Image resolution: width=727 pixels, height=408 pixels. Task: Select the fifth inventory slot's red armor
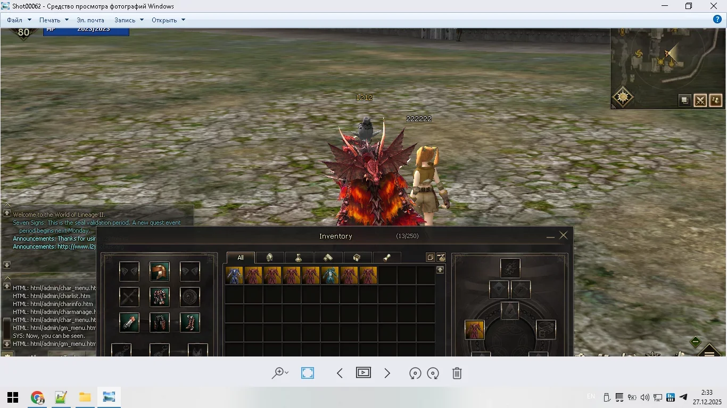point(311,276)
